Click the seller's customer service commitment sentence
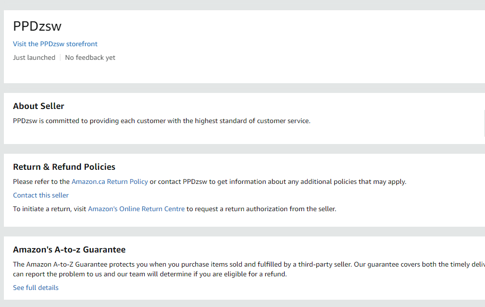485x307 pixels. [x=161, y=121]
